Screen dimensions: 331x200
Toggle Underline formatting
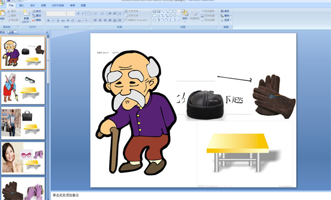coord(58,20)
